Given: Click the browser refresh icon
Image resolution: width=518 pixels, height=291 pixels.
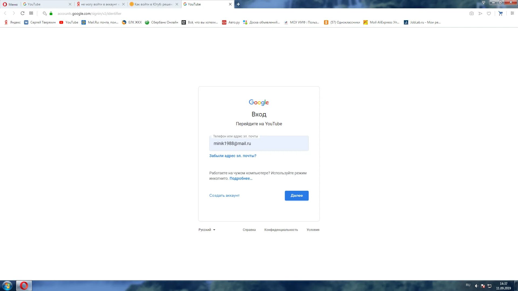Looking at the screenshot, I should click(22, 13).
